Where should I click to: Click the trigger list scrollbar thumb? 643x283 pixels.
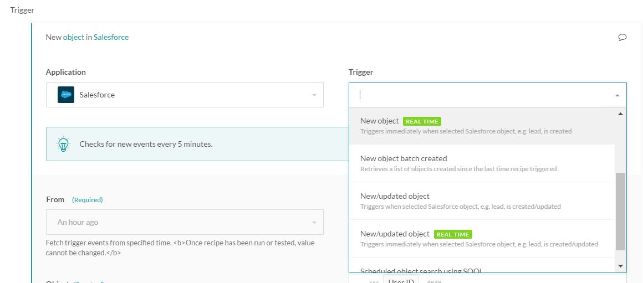click(x=620, y=210)
